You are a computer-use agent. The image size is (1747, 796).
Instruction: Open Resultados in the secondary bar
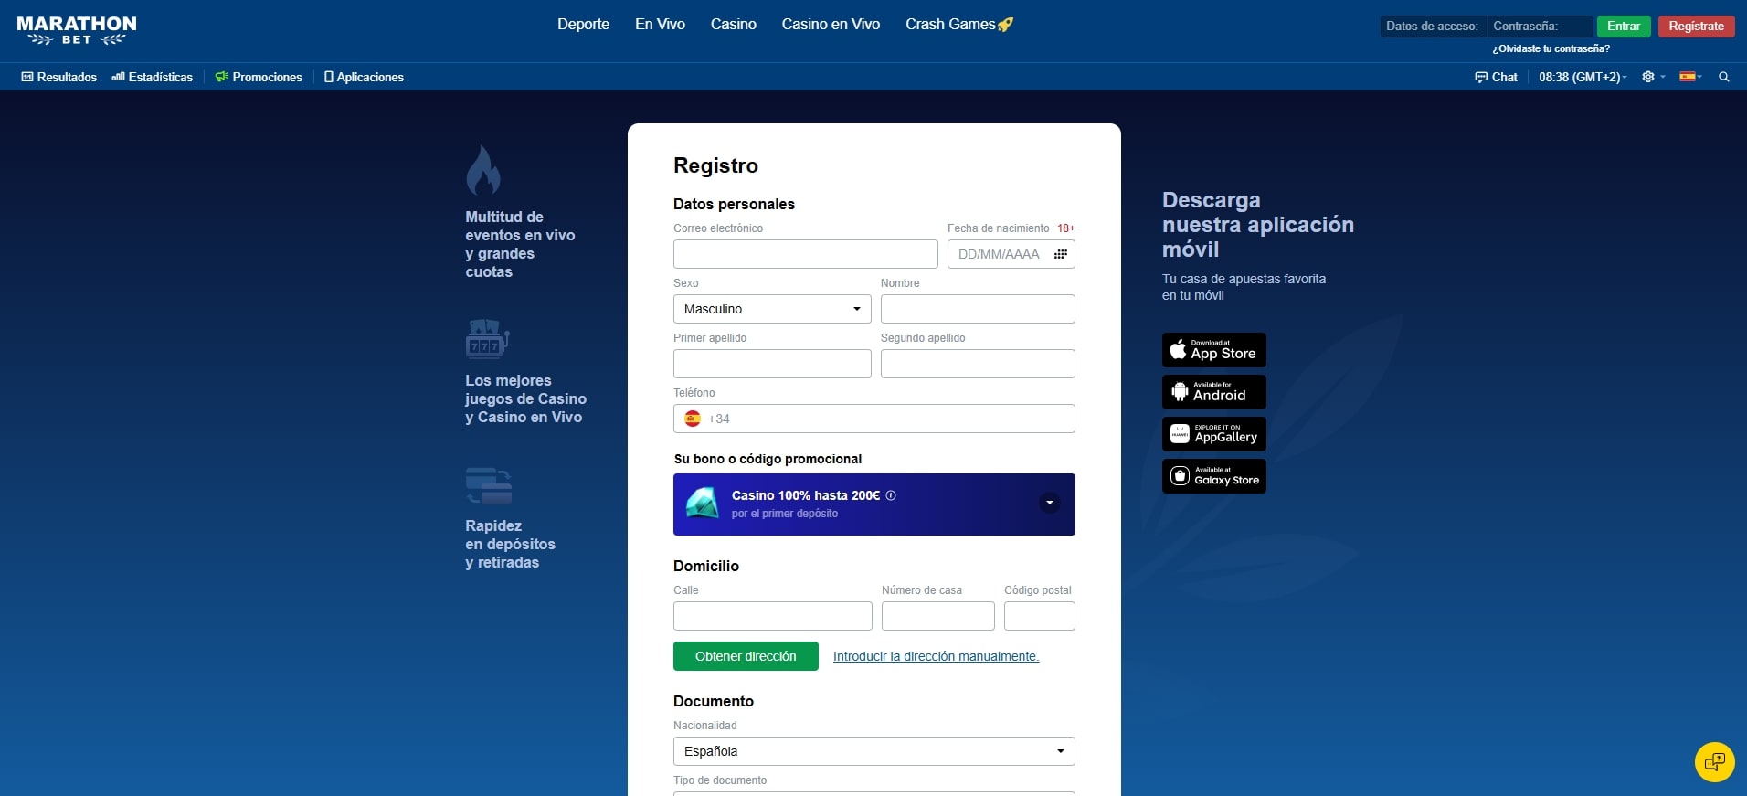pyautogui.click(x=59, y=77)
